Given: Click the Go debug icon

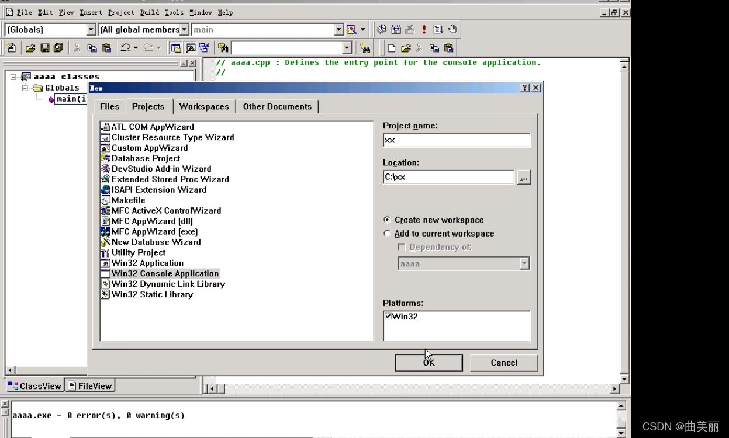Looking at the screenshot, I should click(x=438, y=29).
